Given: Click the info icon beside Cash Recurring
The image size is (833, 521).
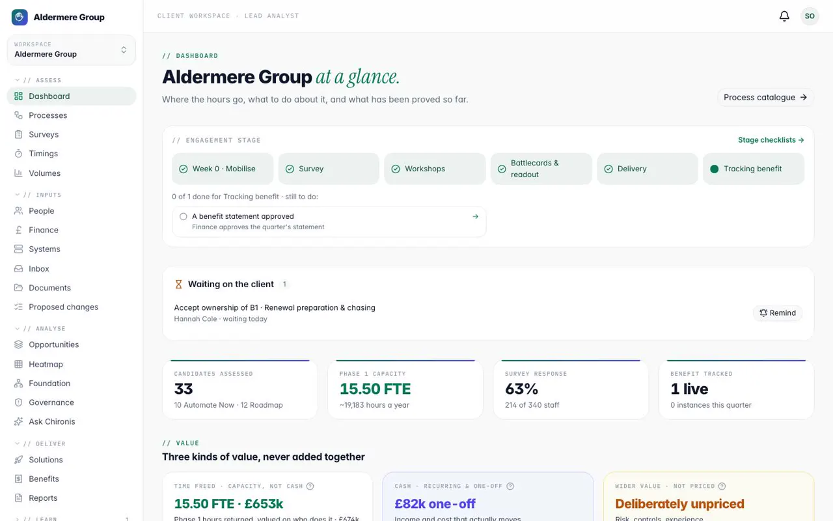Looking at the screenshot, I should point(510,486).
